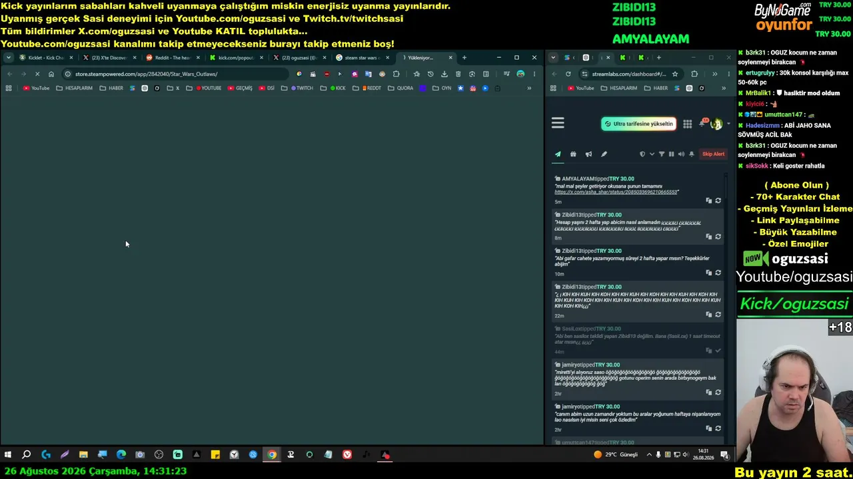Screen dimensions: 853x479
Task: Toggle the alert bell icon in events toolbar
Action: [x=692, y=154]
